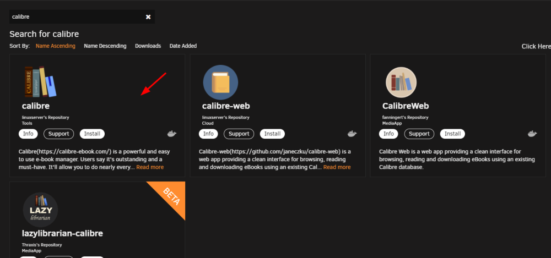Click the calibre-web app title
The image size is (551, 258).
[x=226, y=106]
